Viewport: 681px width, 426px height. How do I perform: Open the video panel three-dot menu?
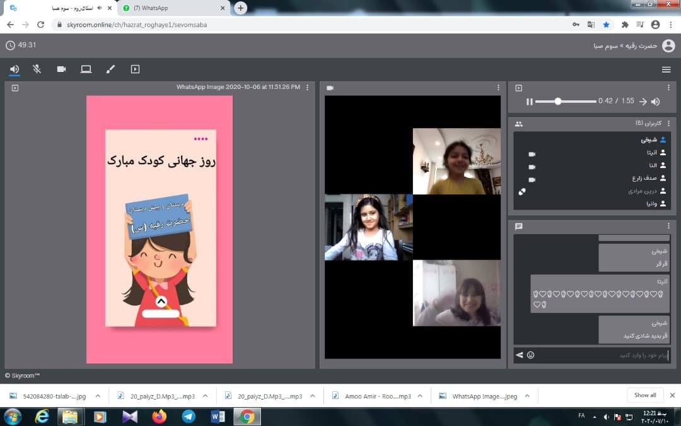click(x=498, y=88)
